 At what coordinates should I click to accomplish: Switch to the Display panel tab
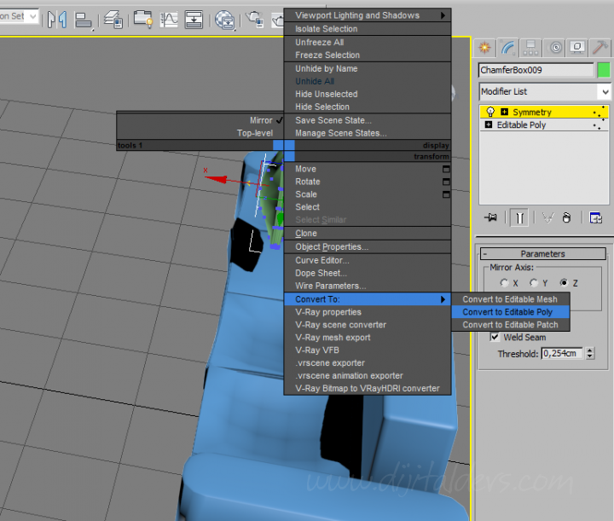pos(577,48)
